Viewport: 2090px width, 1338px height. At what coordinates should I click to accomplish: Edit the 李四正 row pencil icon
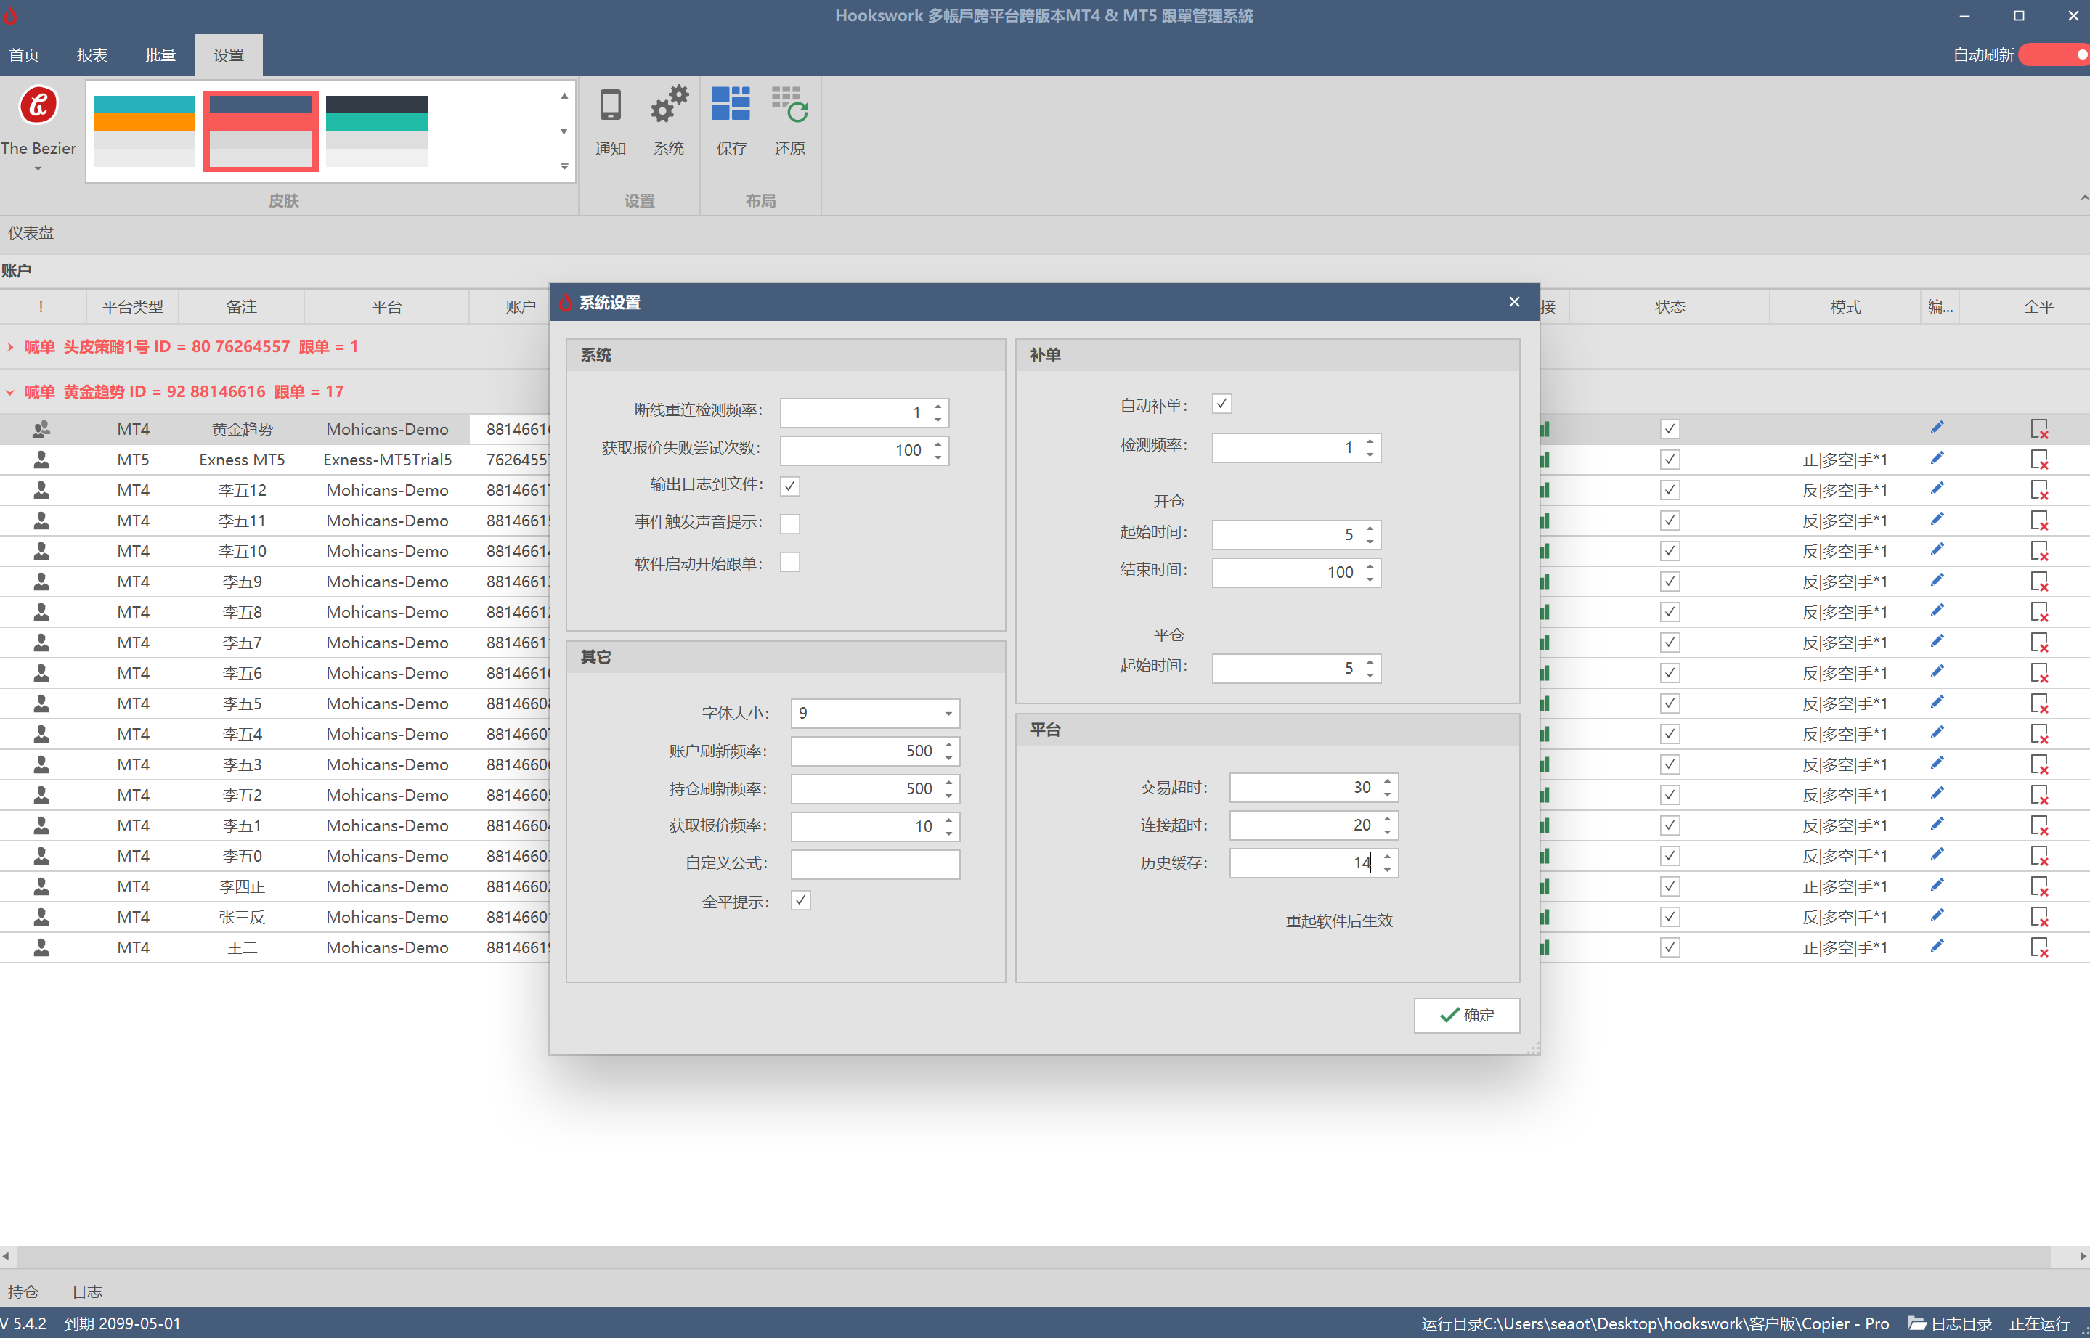point(1937,885)
